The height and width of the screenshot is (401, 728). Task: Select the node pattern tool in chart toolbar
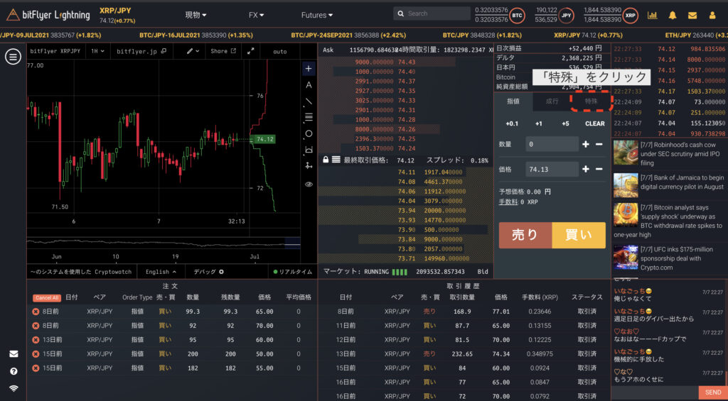309,165
